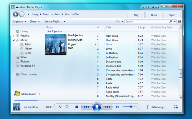This screenshot has width=192, height=119.
Task: Click the View options icon beside search
Action: (118, 21)
